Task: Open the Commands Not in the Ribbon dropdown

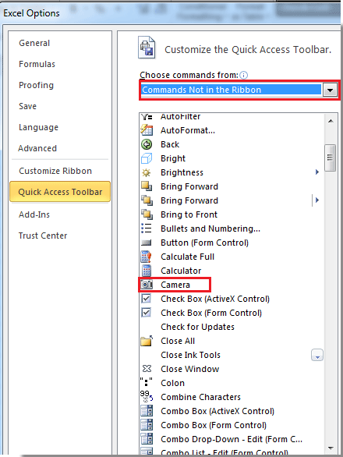Action: coord(331,90)
